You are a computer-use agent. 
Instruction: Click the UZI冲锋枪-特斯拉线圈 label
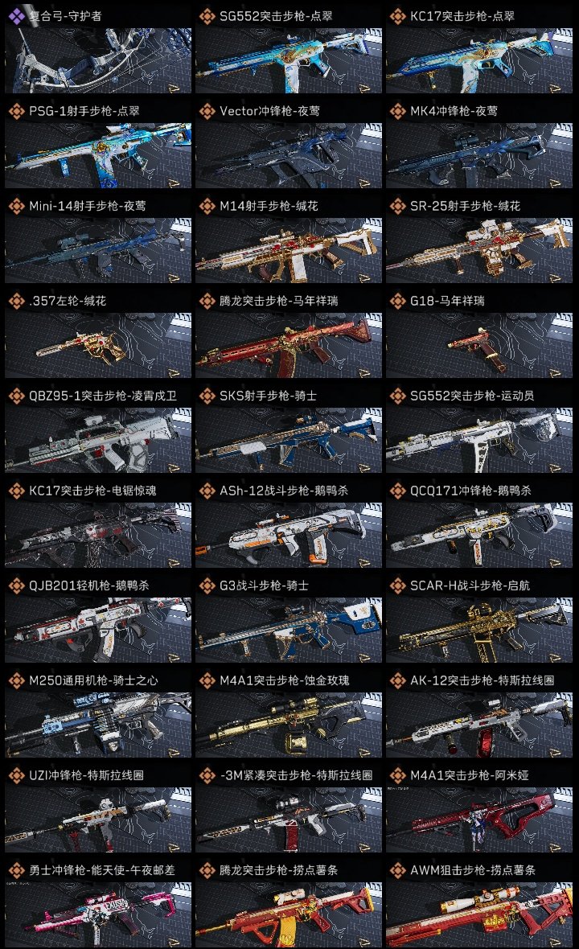point(87,775)
